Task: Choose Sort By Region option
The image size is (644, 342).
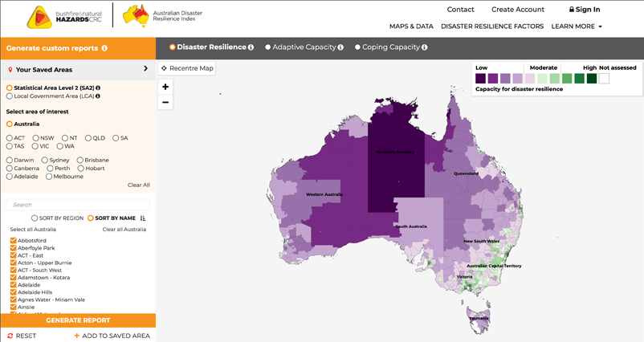Action: (35, 218)
